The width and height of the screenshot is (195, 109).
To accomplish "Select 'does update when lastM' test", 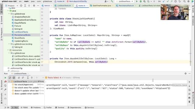I will point(27,94).
